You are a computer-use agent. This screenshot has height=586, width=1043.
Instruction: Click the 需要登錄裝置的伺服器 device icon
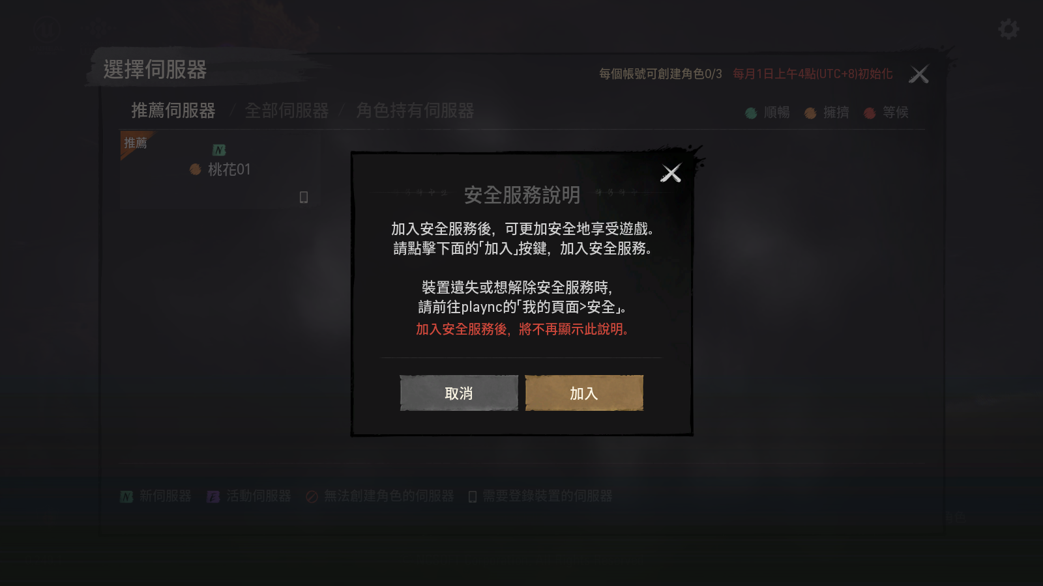coord(473,497)
